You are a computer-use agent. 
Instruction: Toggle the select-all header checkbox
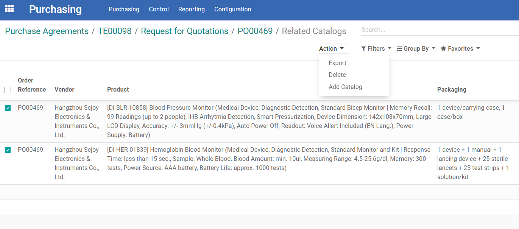(x=8, y=90)
